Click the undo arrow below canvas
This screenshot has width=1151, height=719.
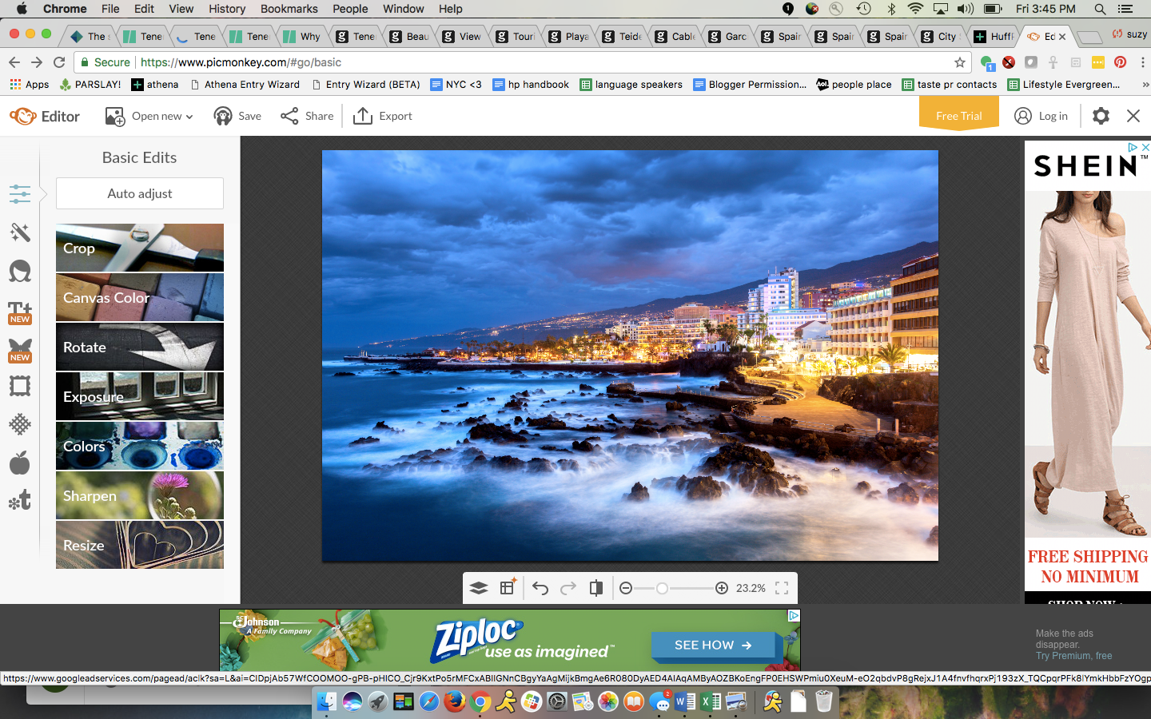click(x=540, y=589)
